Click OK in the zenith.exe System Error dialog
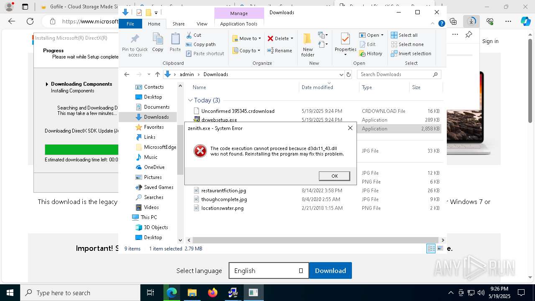 334,176
